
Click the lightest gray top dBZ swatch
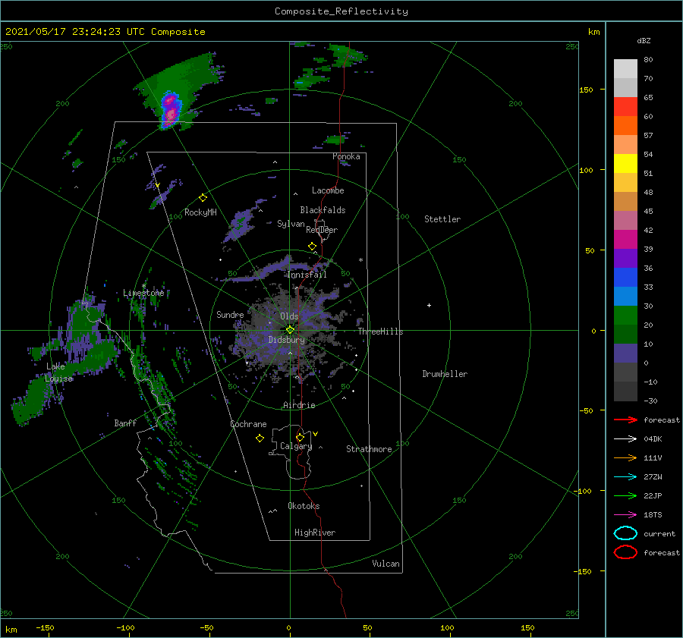pyautogui.click(x=625, y=68)
